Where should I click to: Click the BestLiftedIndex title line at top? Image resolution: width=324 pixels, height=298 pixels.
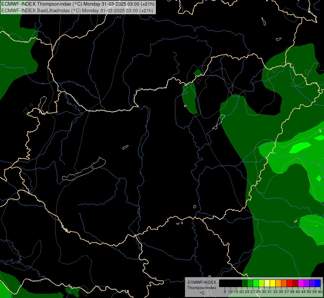(77, 10)
